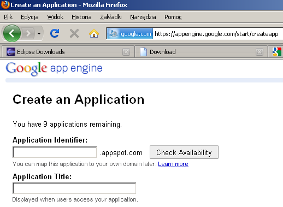Reload the page with the refresh icon
The image size is (283, 207).
[55, 33]
